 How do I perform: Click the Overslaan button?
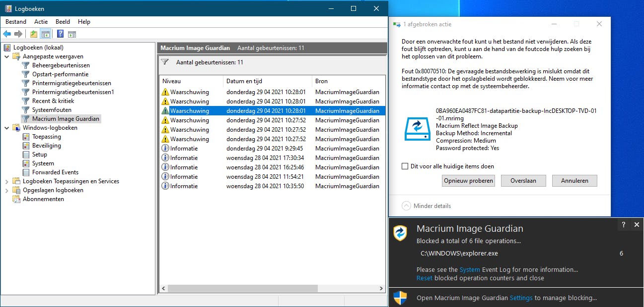[523, 181]
